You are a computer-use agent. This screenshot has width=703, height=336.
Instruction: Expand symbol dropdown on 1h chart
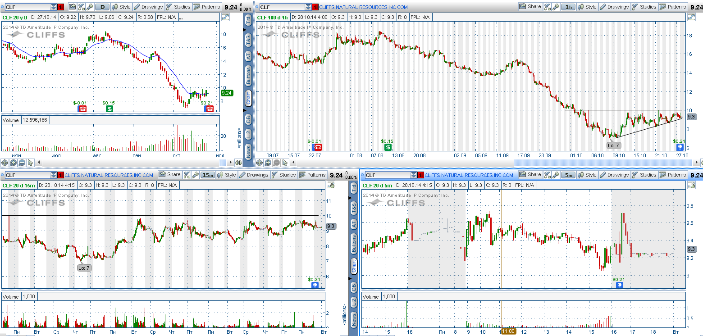click(x=308, y=7)
